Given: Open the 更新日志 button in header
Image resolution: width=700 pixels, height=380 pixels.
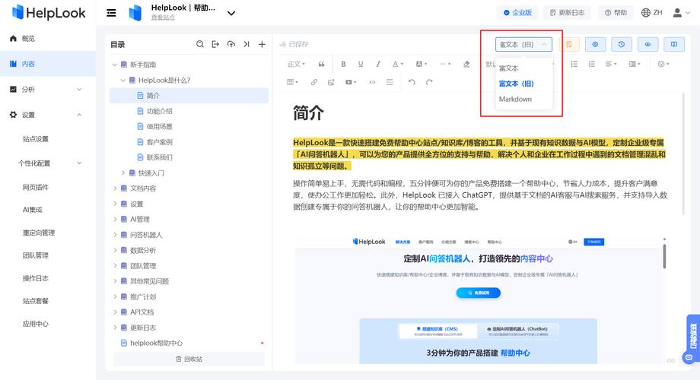Looking at the screenshot, I should 567,12.
